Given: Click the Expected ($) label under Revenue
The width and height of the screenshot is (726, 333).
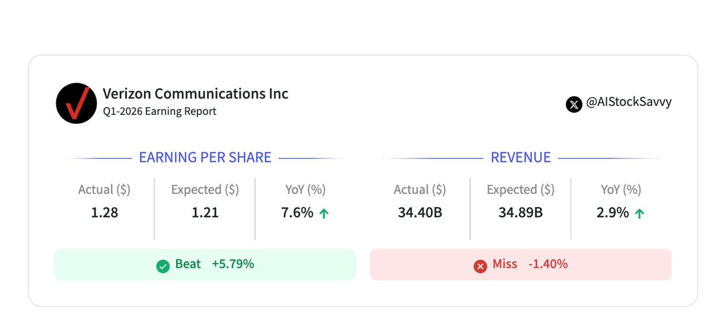Looking at the screenshot, I should [x=521, y=190].
